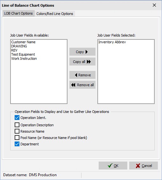Click the Remove button with left arrow

coord(82,75)
